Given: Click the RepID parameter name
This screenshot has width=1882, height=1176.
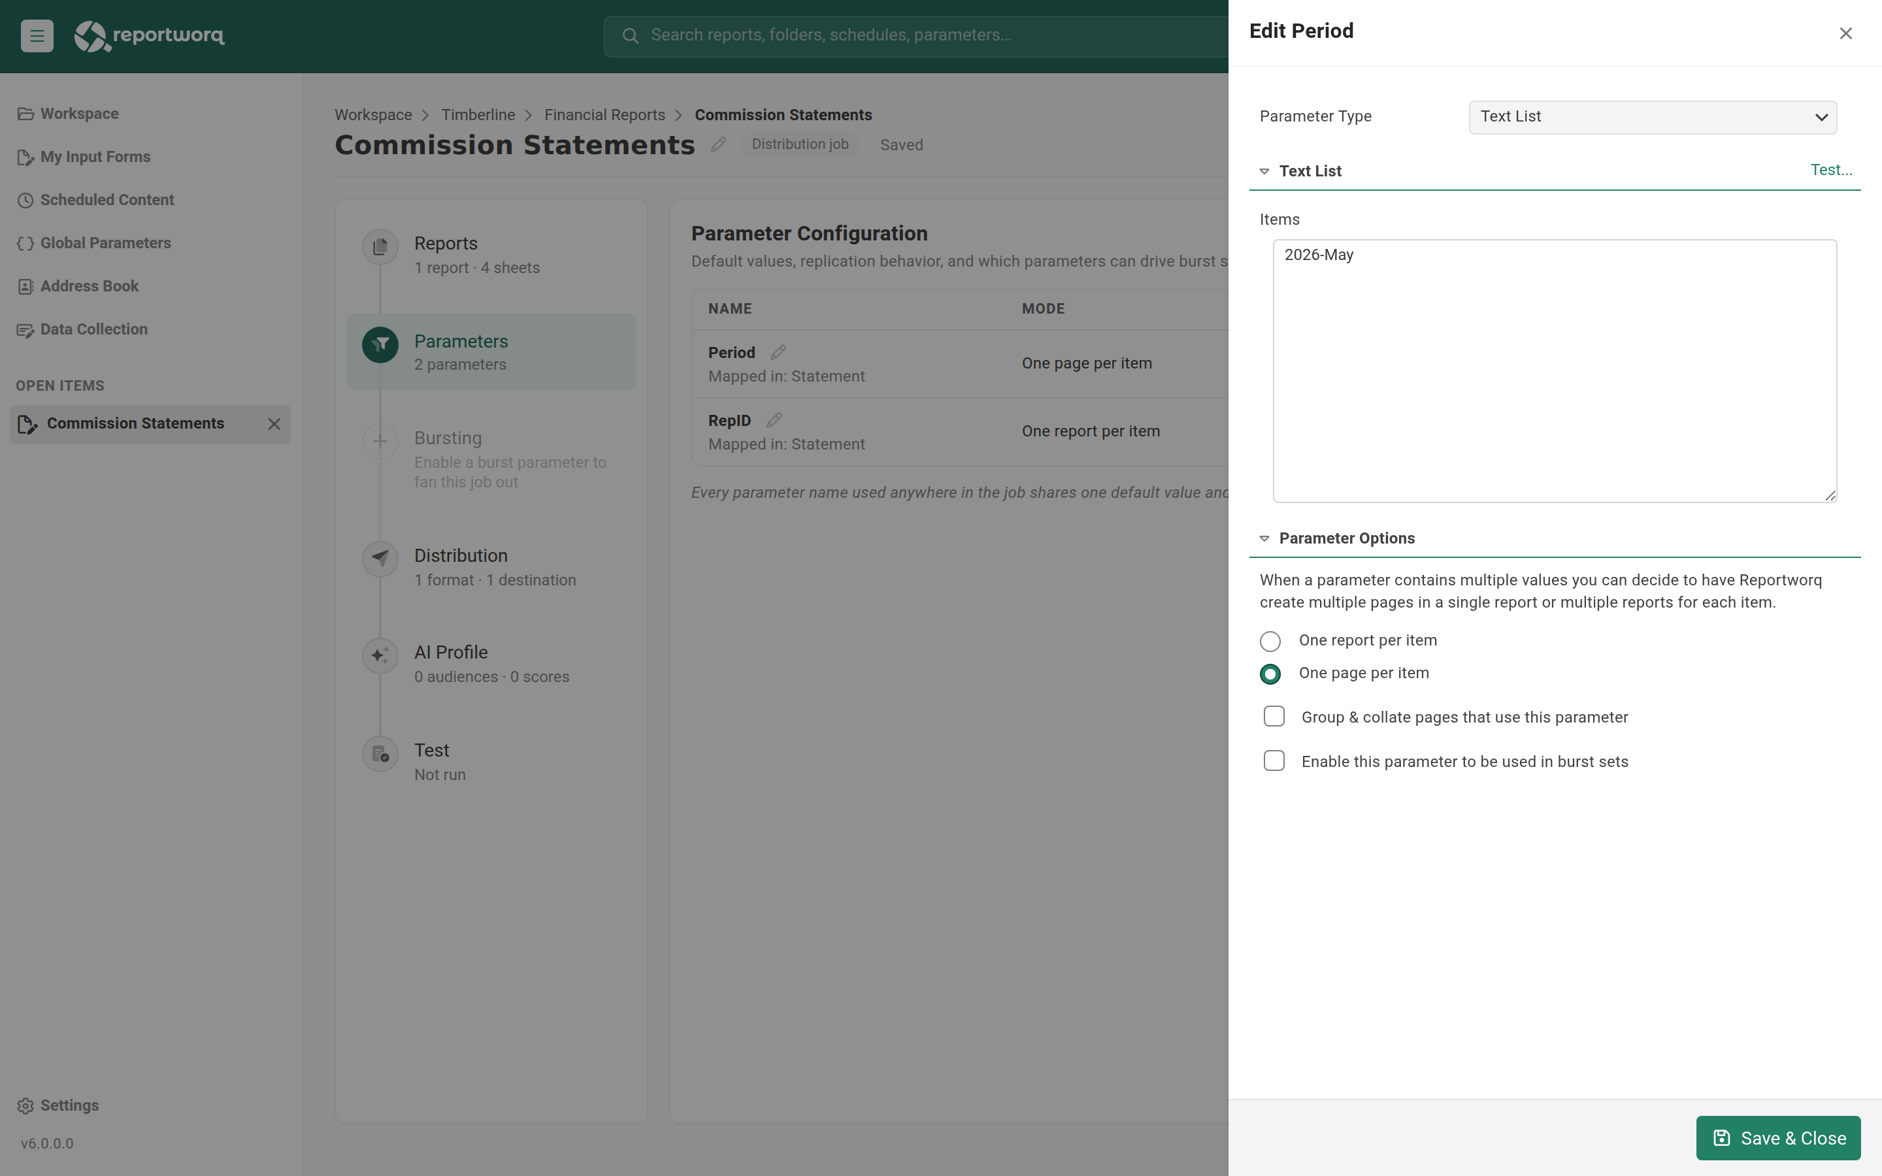Looking at the screenshot, I should [729, 420].
